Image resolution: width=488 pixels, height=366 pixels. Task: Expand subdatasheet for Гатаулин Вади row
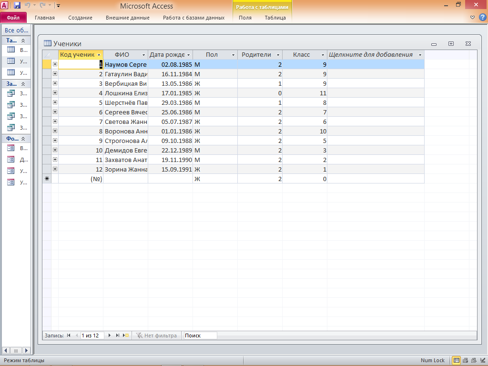tap(55, 74)
